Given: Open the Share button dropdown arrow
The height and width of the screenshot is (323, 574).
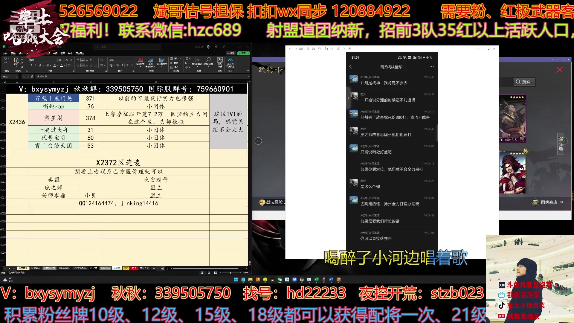Looking at the screenshot, I should click(248, 54).
